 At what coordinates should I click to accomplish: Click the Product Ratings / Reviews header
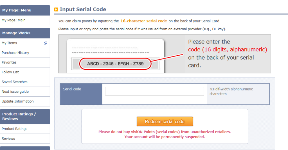pos(19,116)
